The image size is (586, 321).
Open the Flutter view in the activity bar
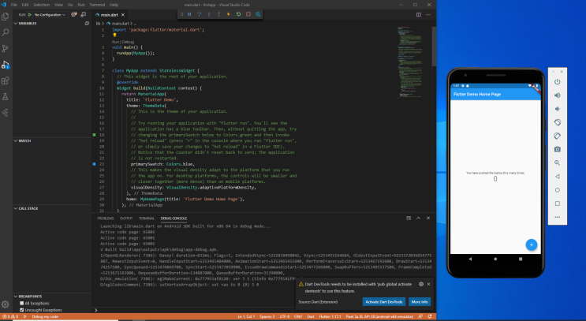click(6, 113)
